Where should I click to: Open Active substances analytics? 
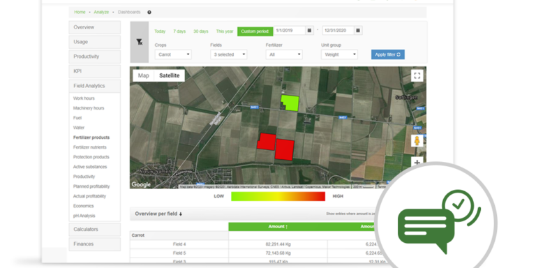[90, 167]
